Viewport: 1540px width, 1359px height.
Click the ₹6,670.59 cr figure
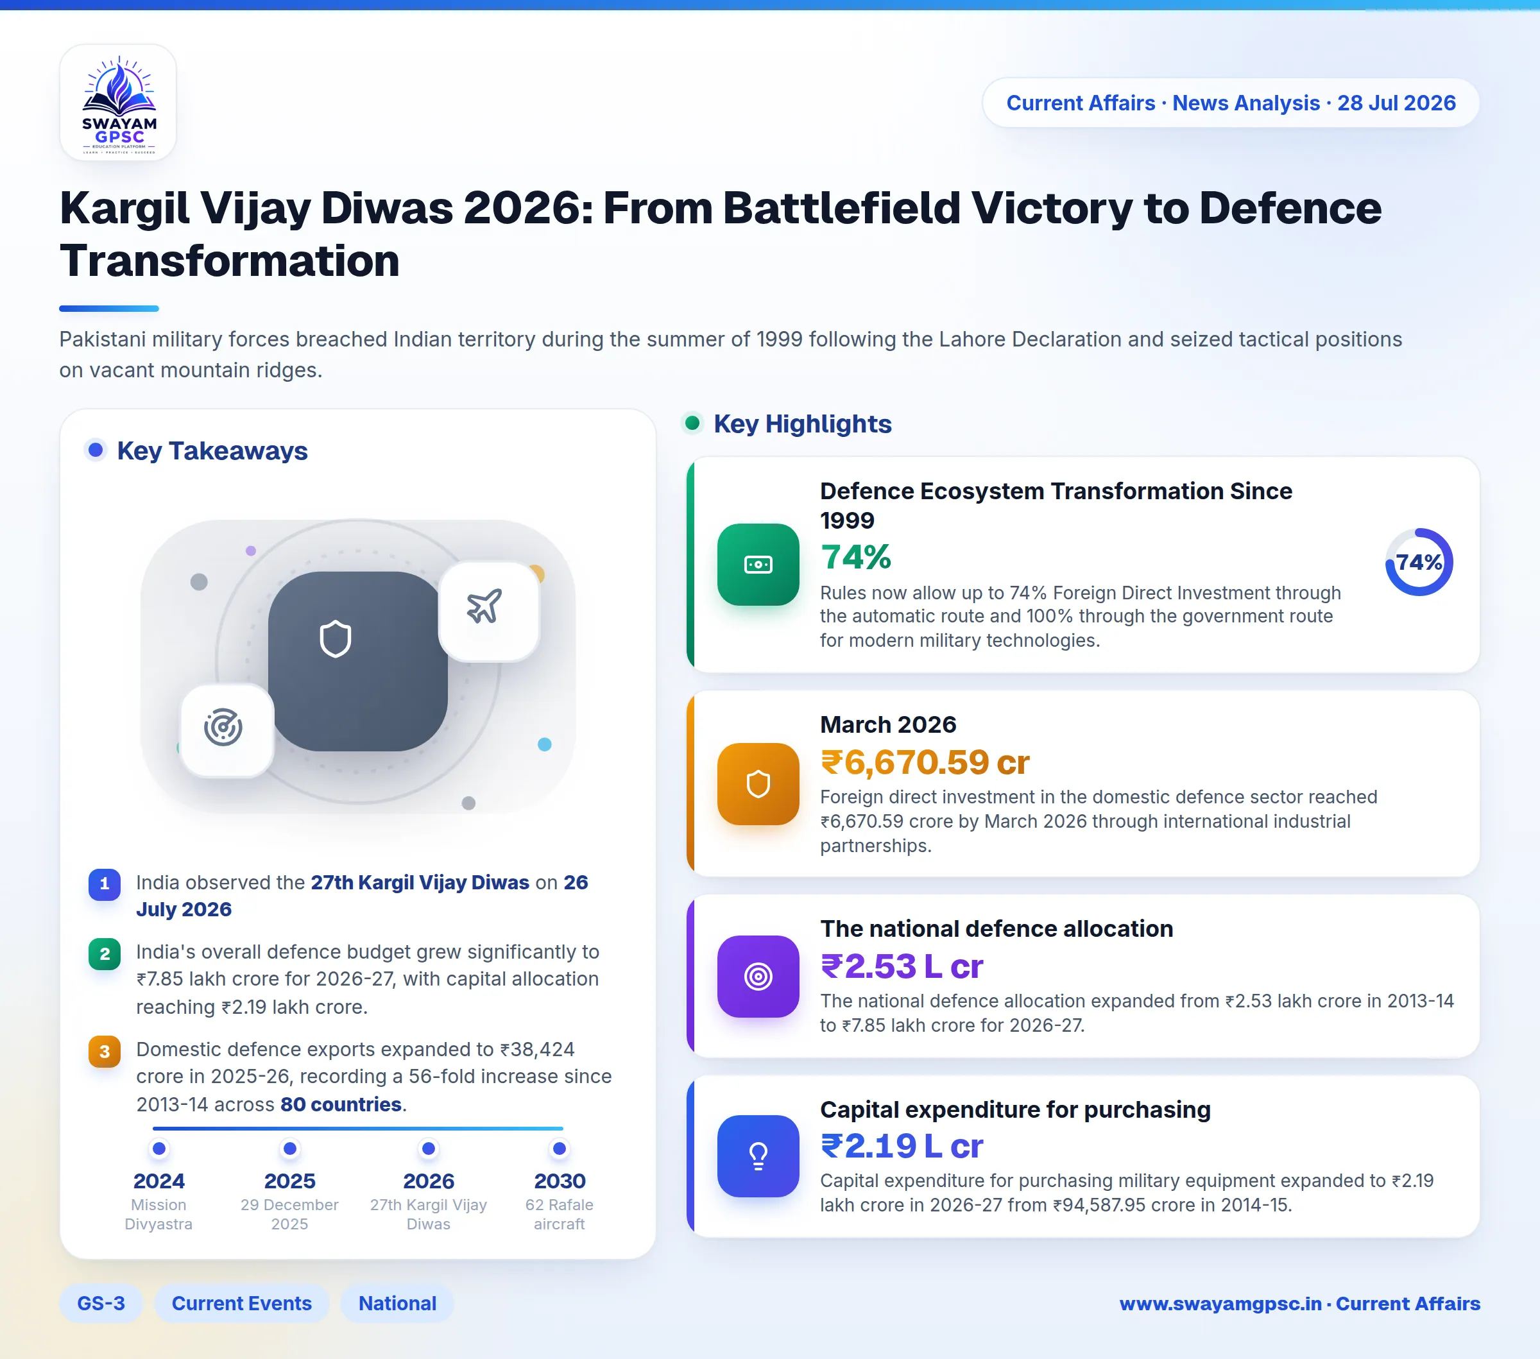(925, 762)
